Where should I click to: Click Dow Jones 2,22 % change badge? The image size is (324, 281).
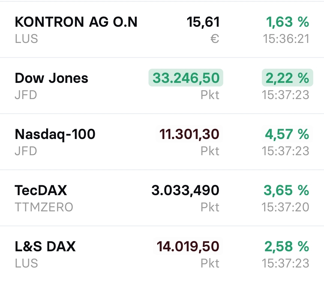click(287, 78)
